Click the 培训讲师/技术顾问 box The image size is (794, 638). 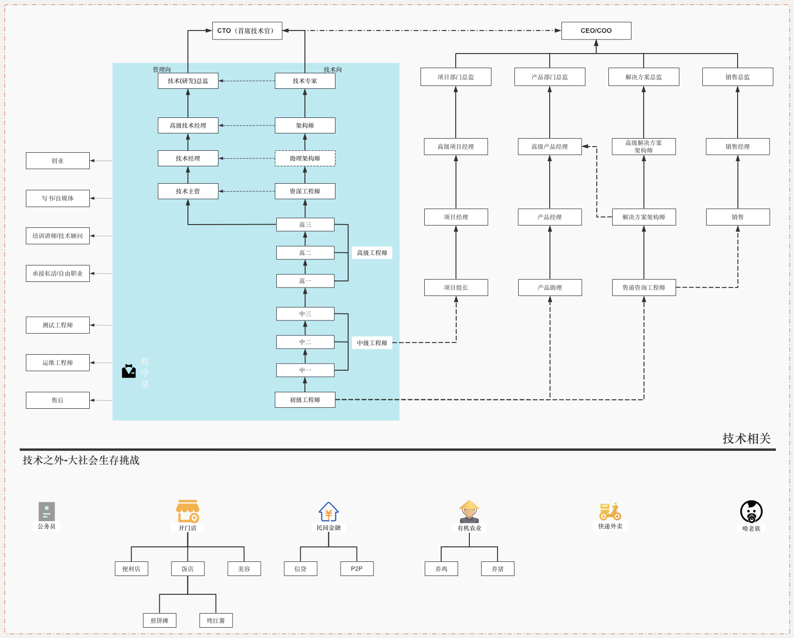(x=58, y=236)
